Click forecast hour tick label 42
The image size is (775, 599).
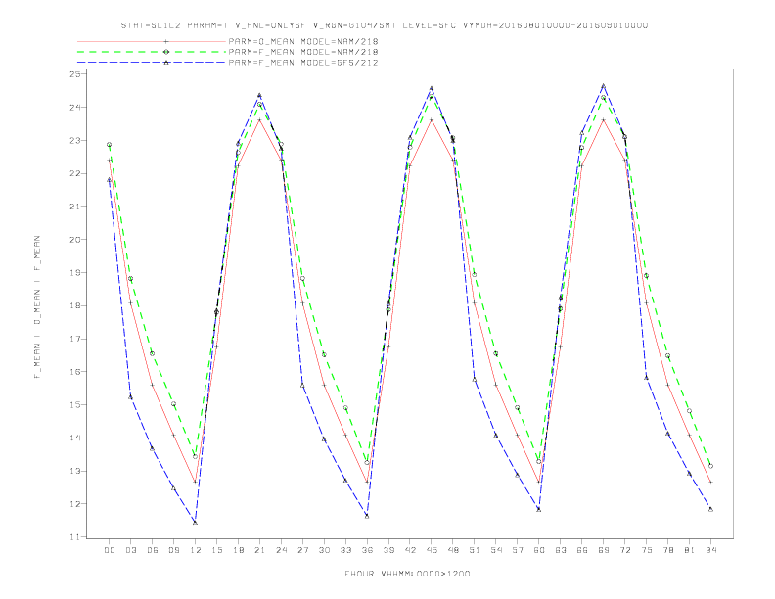pyautogui.click(x=410, y=550)
